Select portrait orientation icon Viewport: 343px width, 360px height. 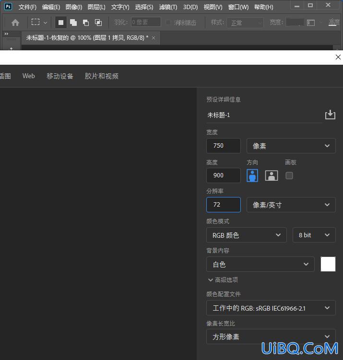click(252, 175)
